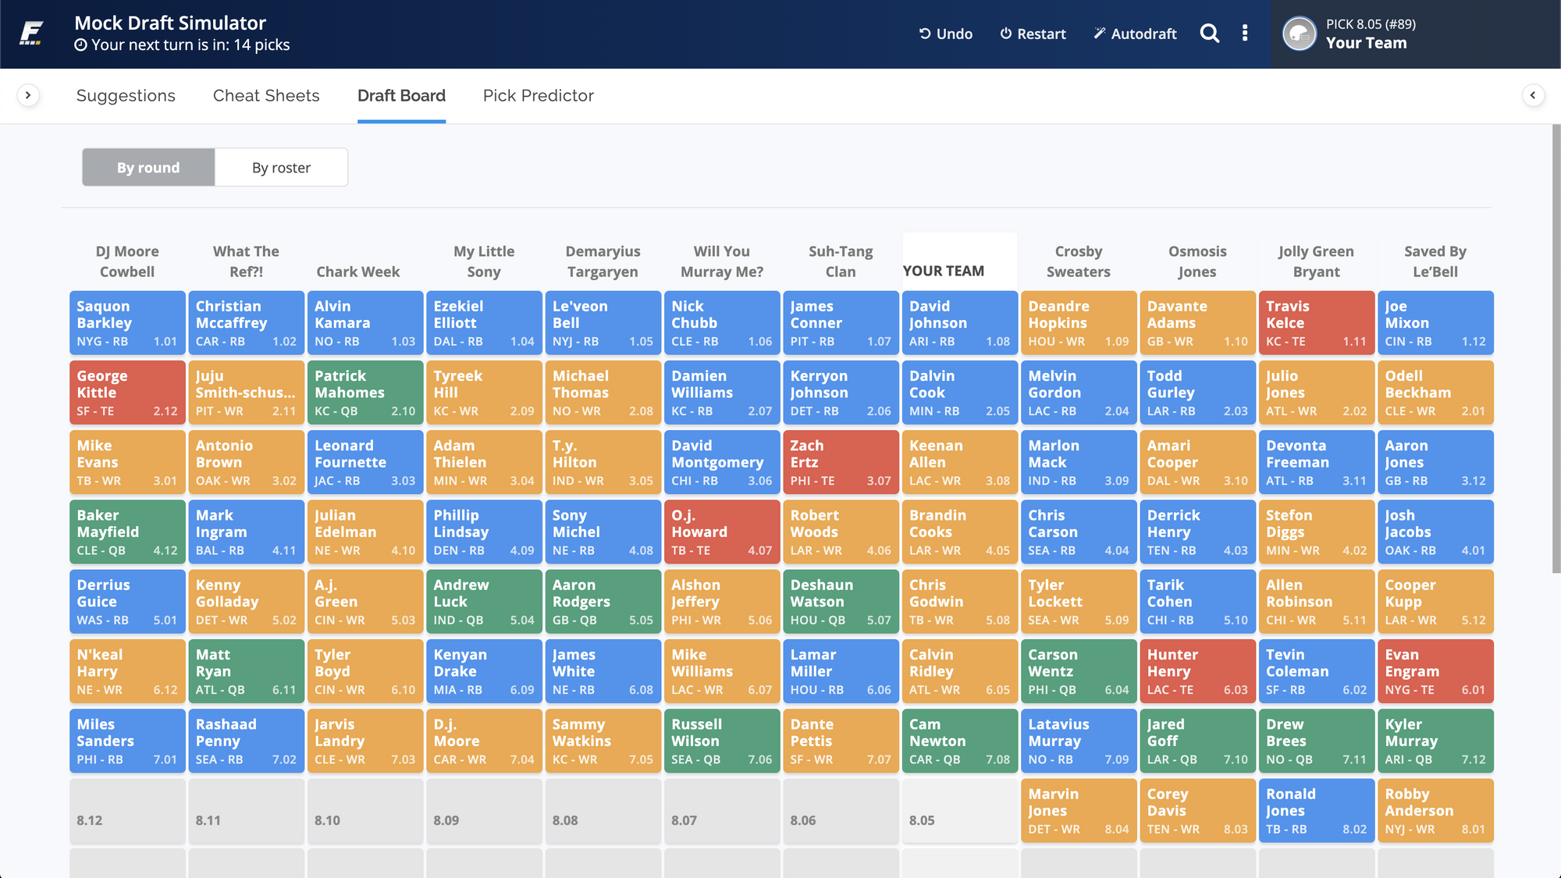Select the Suggestions tab

(126, 95)
